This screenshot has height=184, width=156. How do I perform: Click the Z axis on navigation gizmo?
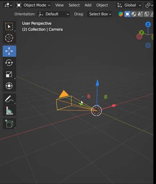(148, 24)
